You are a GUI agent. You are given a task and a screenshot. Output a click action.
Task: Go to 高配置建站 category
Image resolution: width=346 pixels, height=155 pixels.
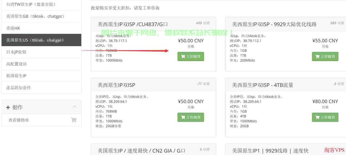tap(41, 64)
